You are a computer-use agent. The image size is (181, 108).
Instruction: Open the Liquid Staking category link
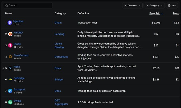(x=59, y=45)
